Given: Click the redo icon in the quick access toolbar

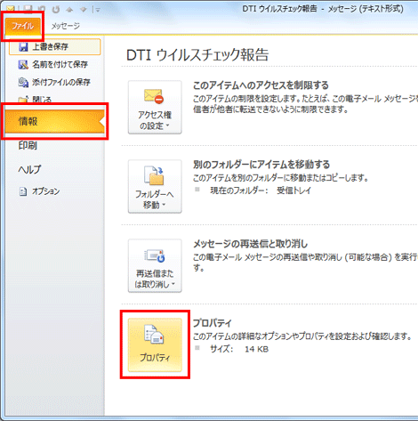Looking at the screenshot, I should [x=56, y=10].
